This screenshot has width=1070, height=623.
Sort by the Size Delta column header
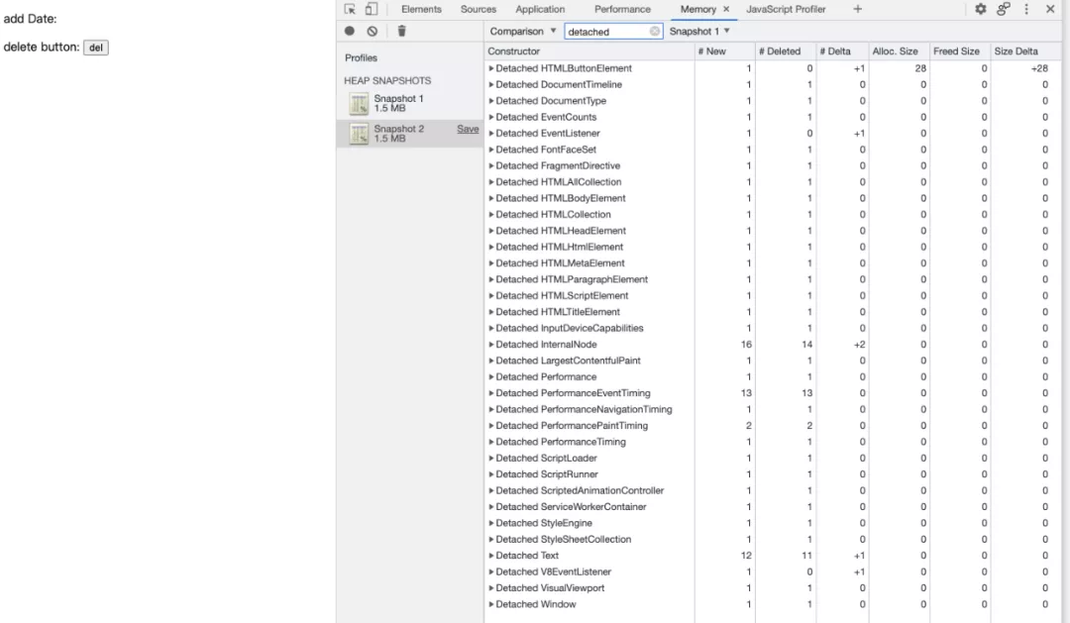1025,52
